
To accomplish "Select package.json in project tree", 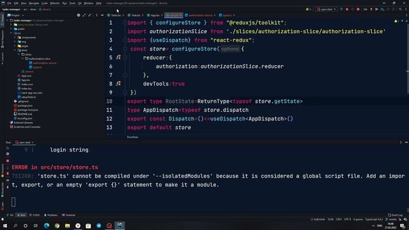I will [23, 105].
